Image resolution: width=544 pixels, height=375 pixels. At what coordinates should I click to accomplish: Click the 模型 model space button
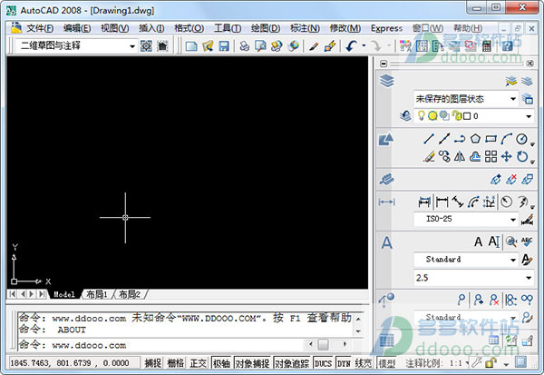pos(387,363)
